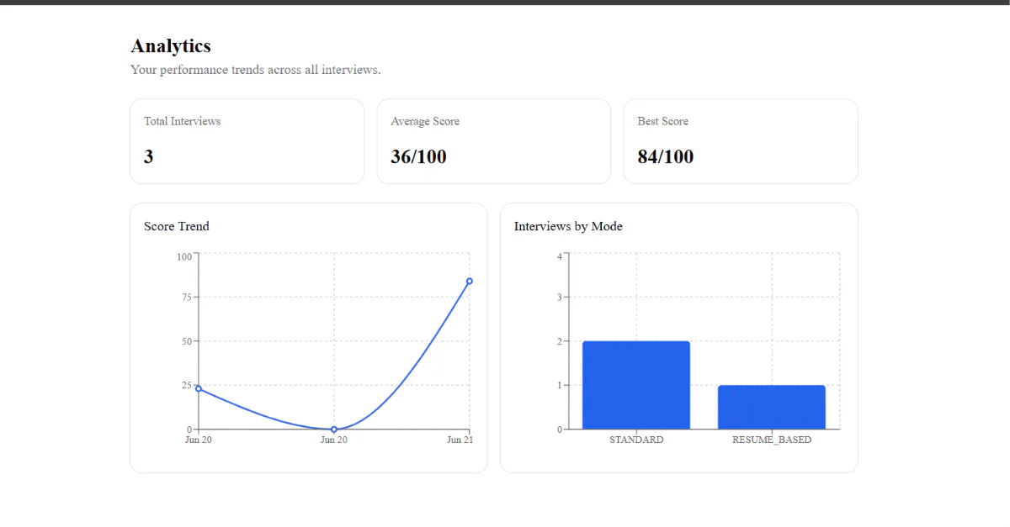
Task: Click the 1 y-axis label in mode chart
Action: click(560, 385)
